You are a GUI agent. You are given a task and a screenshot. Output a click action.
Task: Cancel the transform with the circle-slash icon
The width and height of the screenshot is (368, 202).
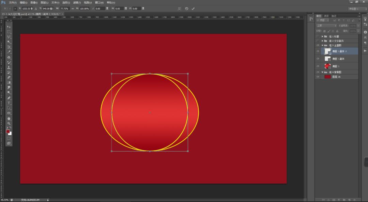[186, 9]
